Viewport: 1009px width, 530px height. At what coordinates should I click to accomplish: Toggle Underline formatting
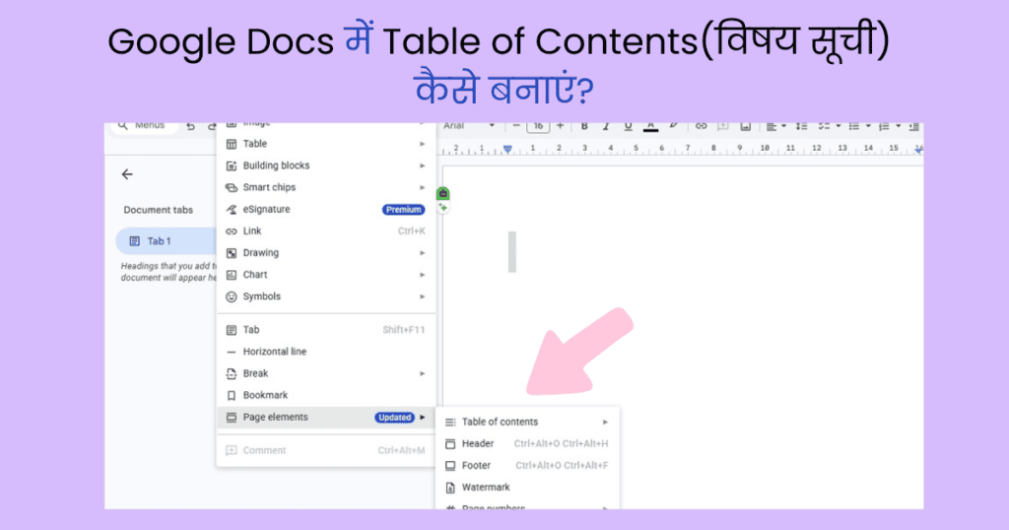tap(628, 127)
